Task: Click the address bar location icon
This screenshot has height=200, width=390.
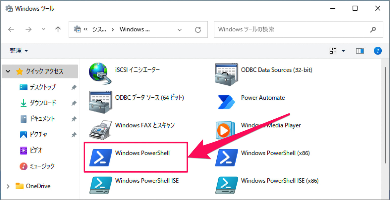Action: (77, 29)
